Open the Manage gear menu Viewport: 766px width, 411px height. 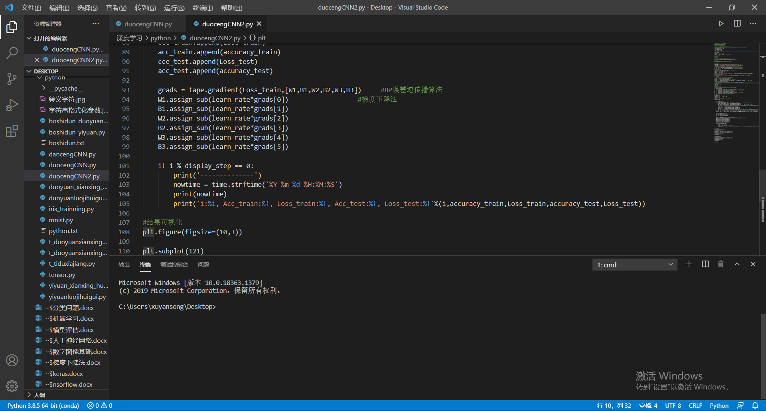(x=12, y=386)
